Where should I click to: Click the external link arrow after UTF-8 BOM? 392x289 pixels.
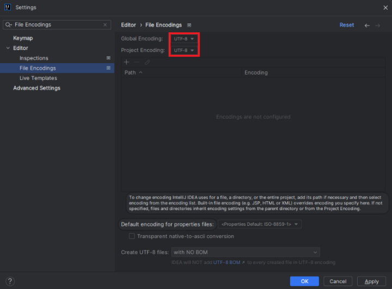(243, 262)
